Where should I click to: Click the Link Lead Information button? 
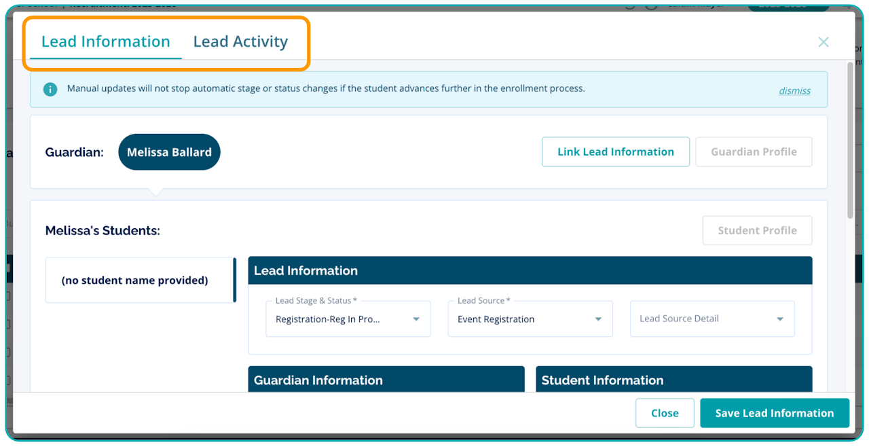[x=615, y=151]
